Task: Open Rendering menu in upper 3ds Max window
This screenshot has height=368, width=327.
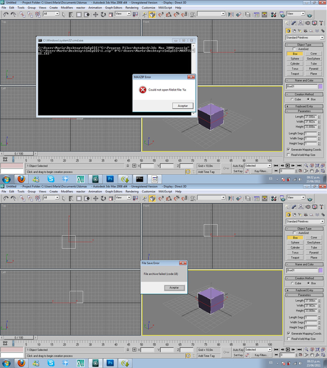Action: 132,7
